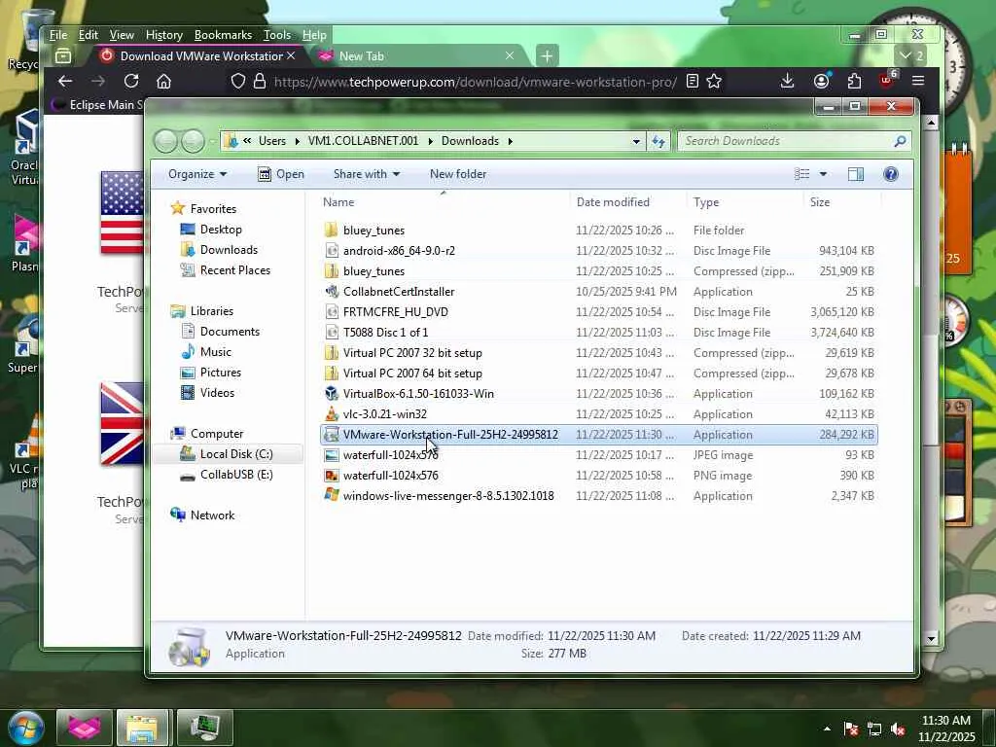Open the Organize dropdown
The width and height of the screenshot is (996, 747).
(196, 174)
